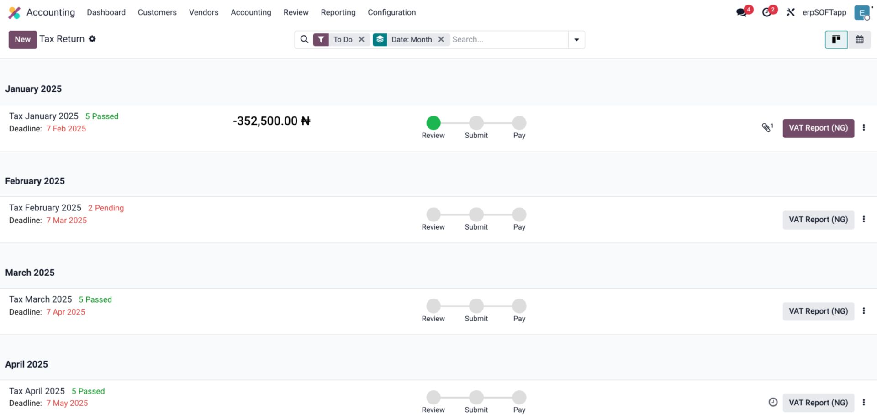Remove the To Do filter
The image size is (877, 415).
pyautogui.click(x=361, y=39)
